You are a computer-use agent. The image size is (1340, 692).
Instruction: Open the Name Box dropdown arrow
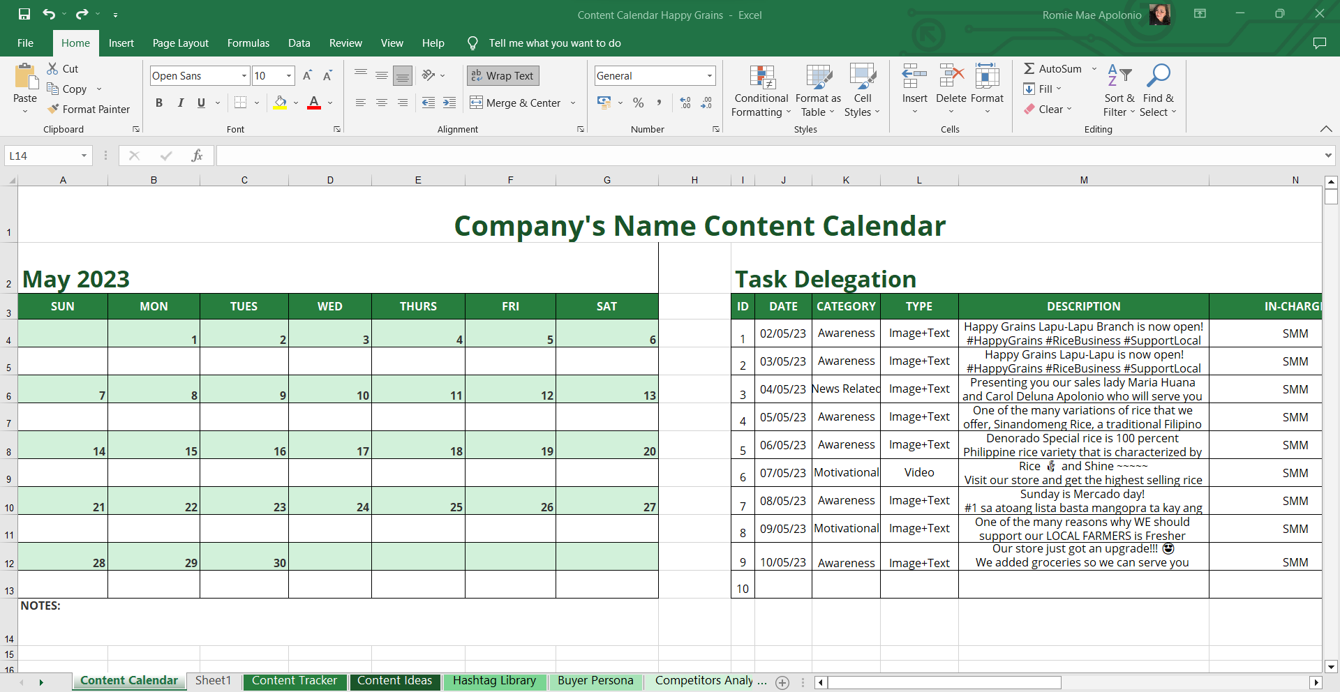click(84, 156)
